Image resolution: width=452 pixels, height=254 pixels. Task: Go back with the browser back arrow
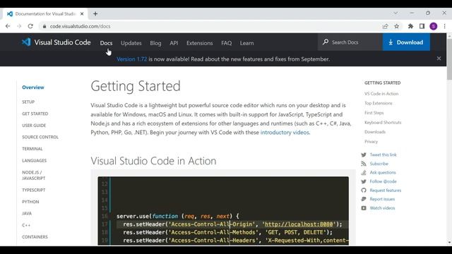8,26
